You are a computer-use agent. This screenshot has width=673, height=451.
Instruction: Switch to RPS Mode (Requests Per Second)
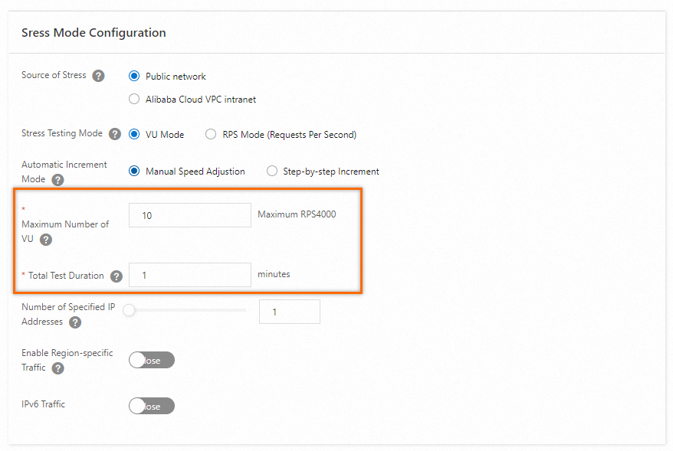coord(211,134)
